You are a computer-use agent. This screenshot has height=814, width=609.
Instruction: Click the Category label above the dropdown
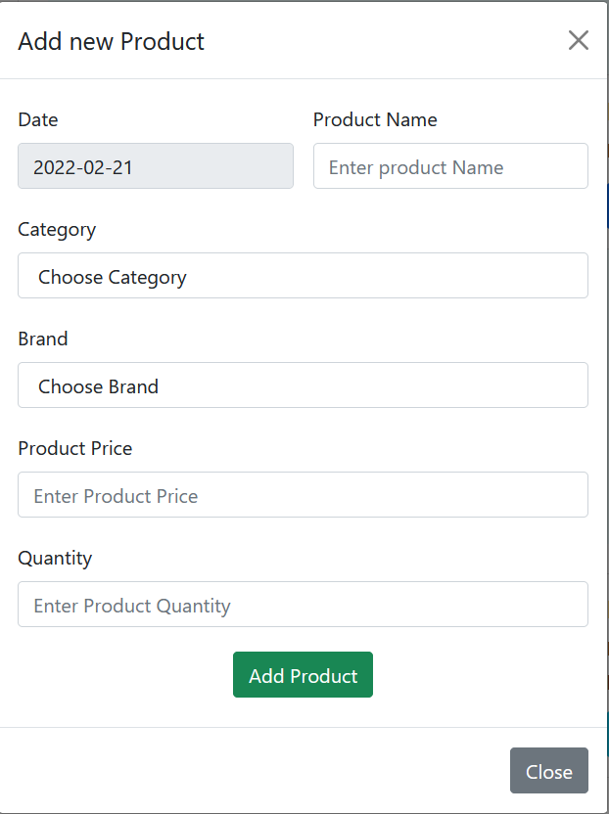[x=57, y=229]
